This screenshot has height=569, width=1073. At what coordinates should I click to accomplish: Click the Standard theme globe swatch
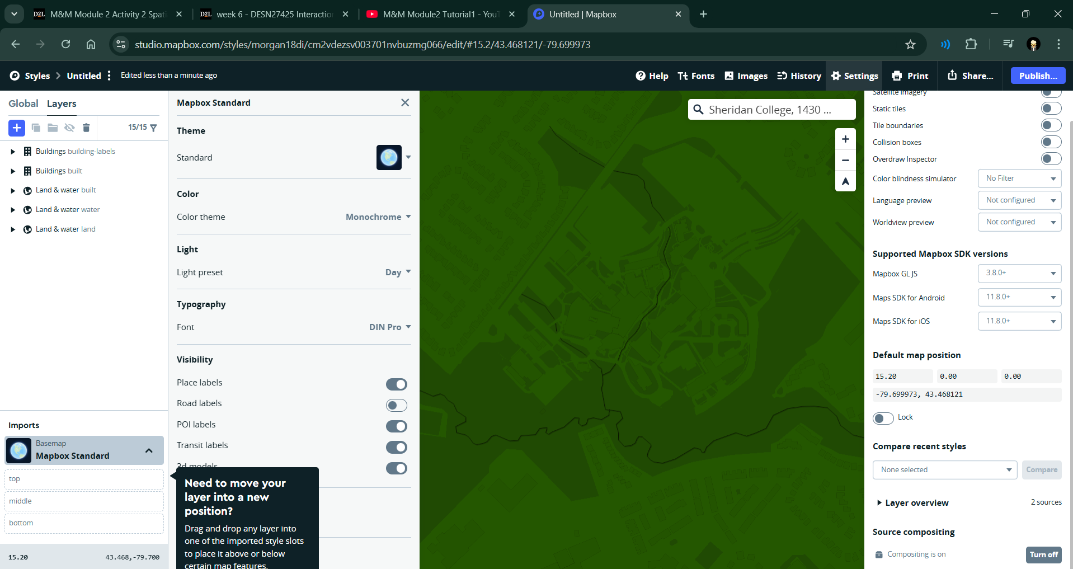point(389,158)
